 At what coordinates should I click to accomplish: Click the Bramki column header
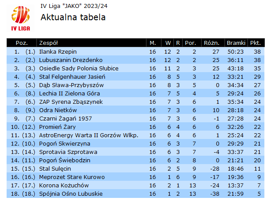coord(236,43)
